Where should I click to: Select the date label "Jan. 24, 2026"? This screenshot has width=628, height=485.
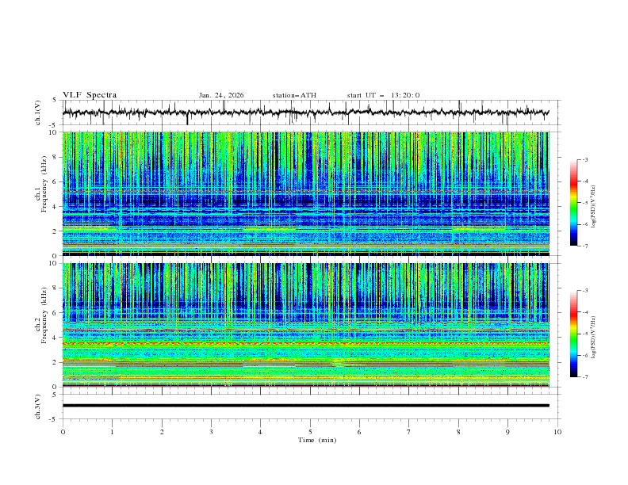[221, 95]
